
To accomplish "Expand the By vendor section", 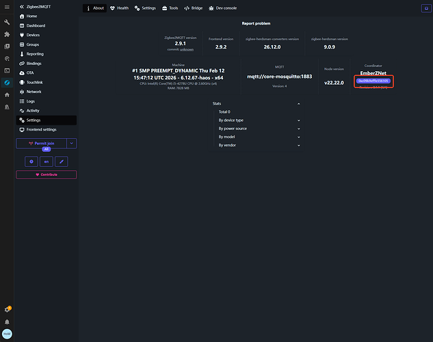I will pos(259,145).
